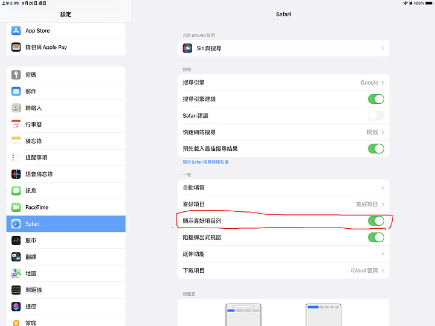
Task: Expand 延伸功能 settings
Action: point(283,254)
